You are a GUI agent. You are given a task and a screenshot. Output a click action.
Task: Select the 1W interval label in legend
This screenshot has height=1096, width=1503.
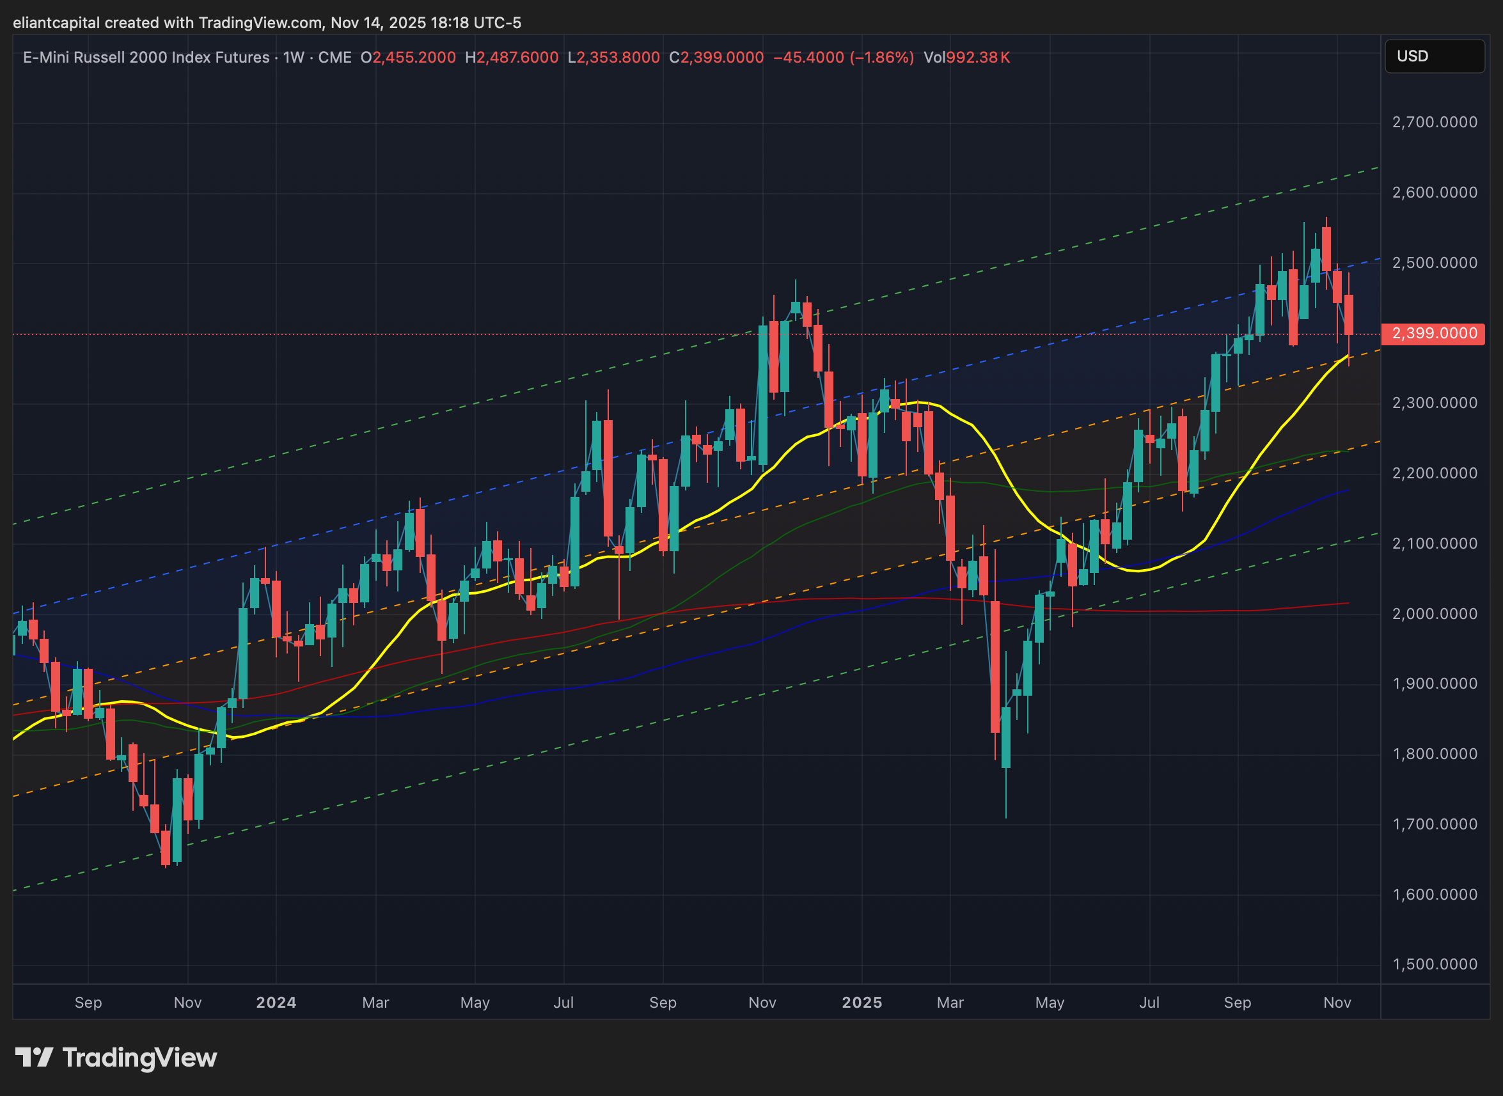294,58
